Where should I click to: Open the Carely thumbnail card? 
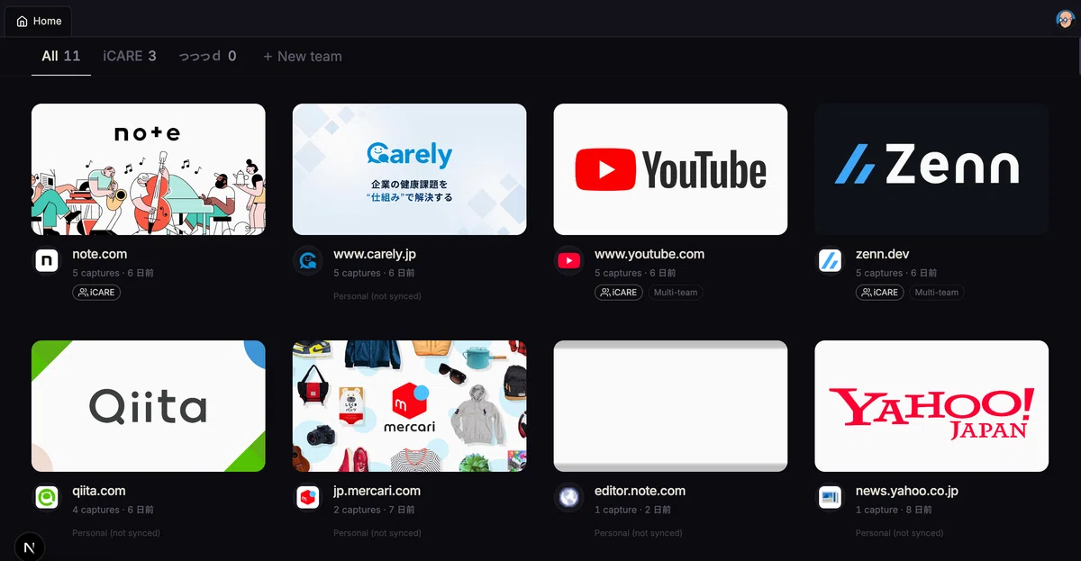(x=410, y=169)
